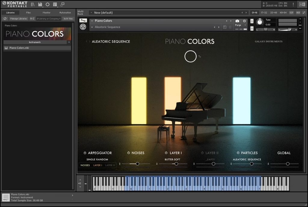Click the save disk icon

point(40,4)
